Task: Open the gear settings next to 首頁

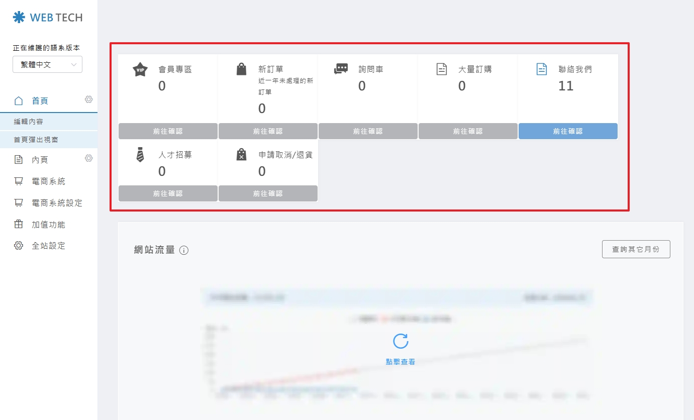Action: click(x=88, y=99)
